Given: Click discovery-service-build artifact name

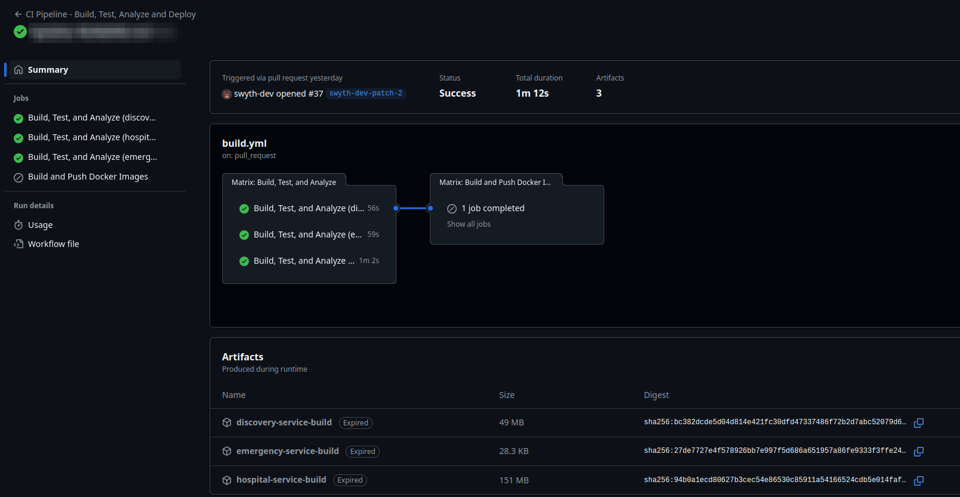Looking at the screenshot, I should point(284,422).
